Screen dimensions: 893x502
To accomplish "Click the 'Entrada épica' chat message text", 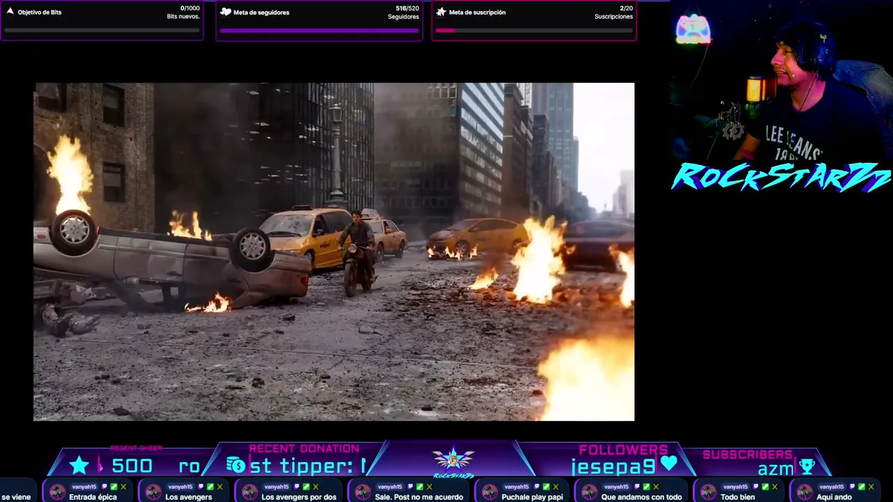I will tap(93, 497).
